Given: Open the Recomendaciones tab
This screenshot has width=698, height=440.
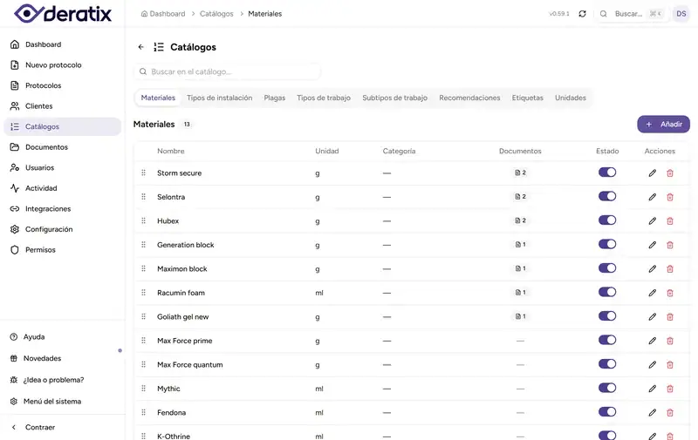Looking at the screenshot, I should click(469, 98).
